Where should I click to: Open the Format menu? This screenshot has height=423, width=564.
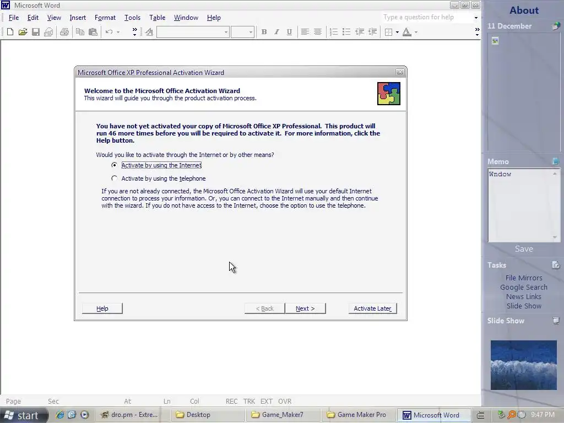[105, 18]
